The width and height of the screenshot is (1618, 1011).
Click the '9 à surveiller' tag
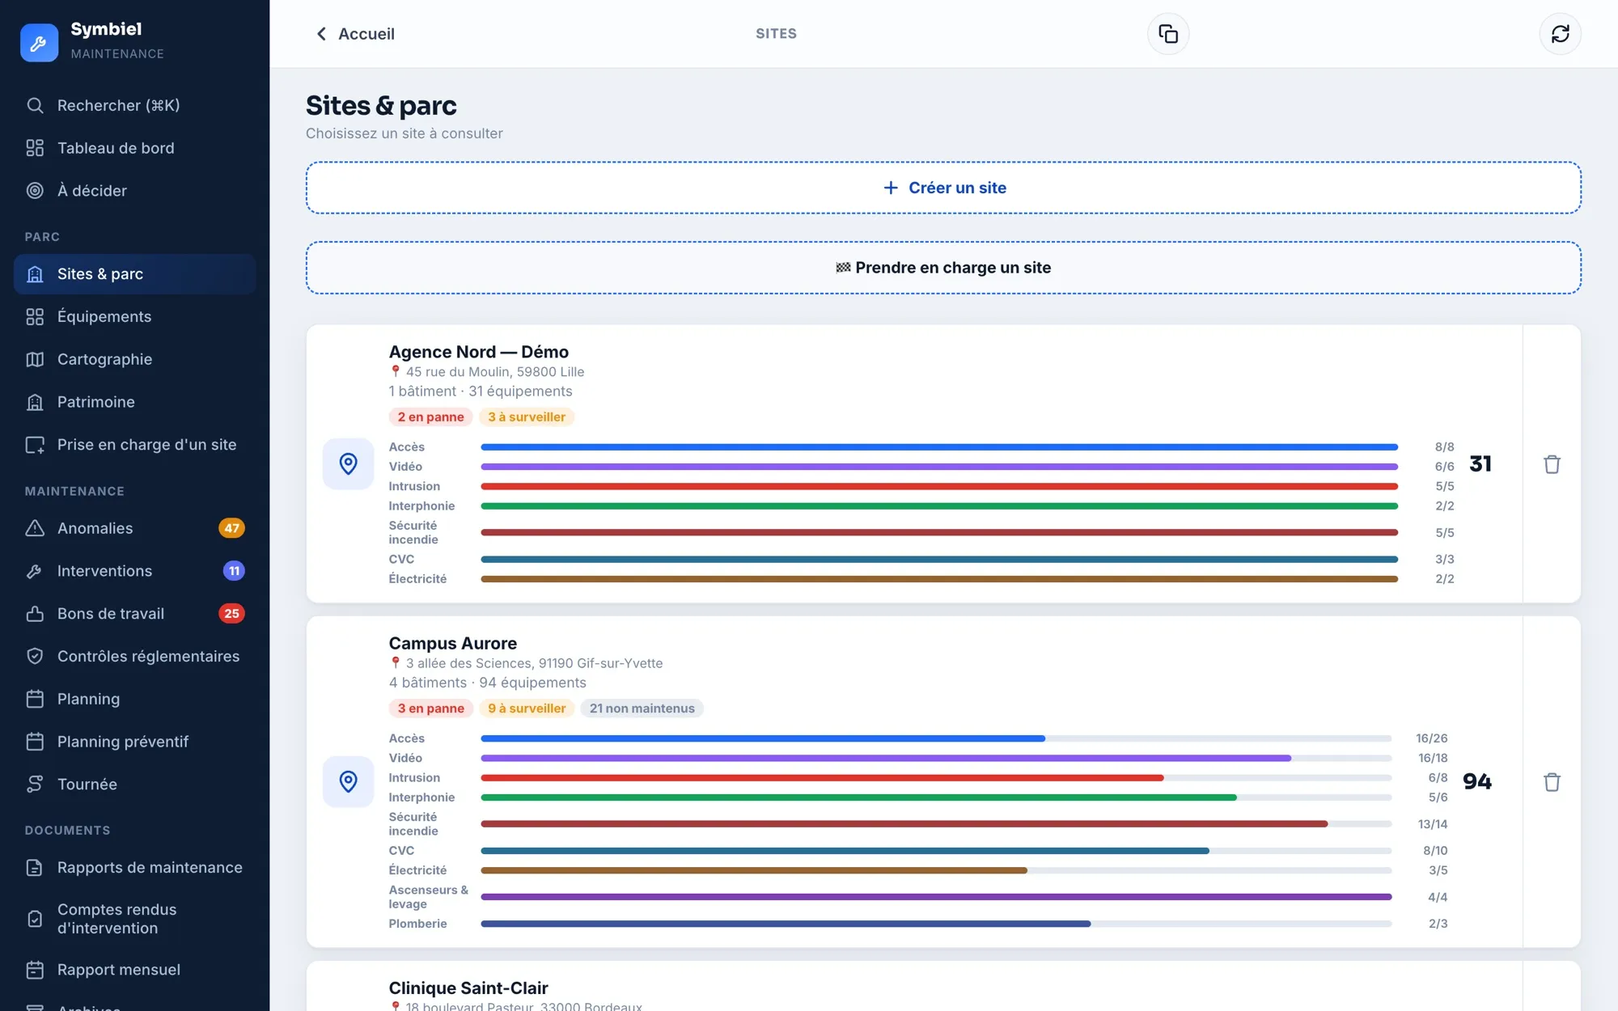[527, 709]
